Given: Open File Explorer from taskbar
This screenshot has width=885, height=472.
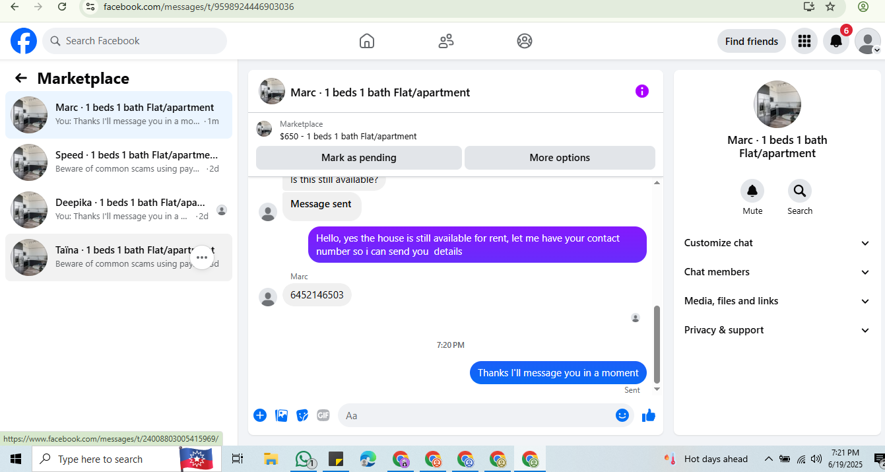Looking at the screenshot, I should pos(271,459).
